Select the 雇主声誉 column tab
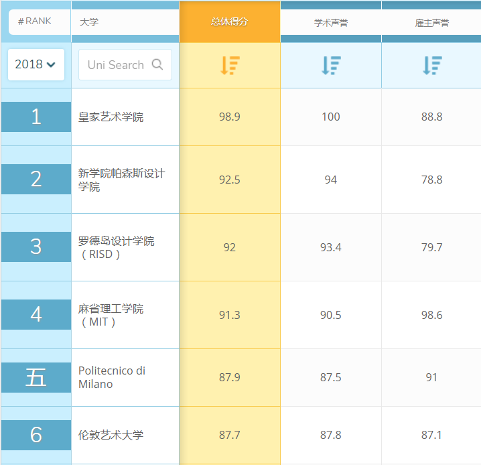Screen dimensions: 481x465 click(x=431, y=23)
